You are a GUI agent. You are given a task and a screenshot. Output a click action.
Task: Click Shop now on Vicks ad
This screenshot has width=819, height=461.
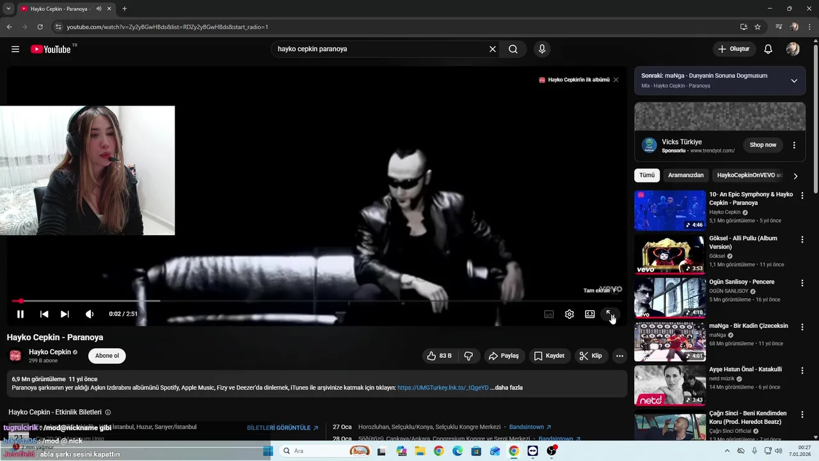(x=763, y=145)
